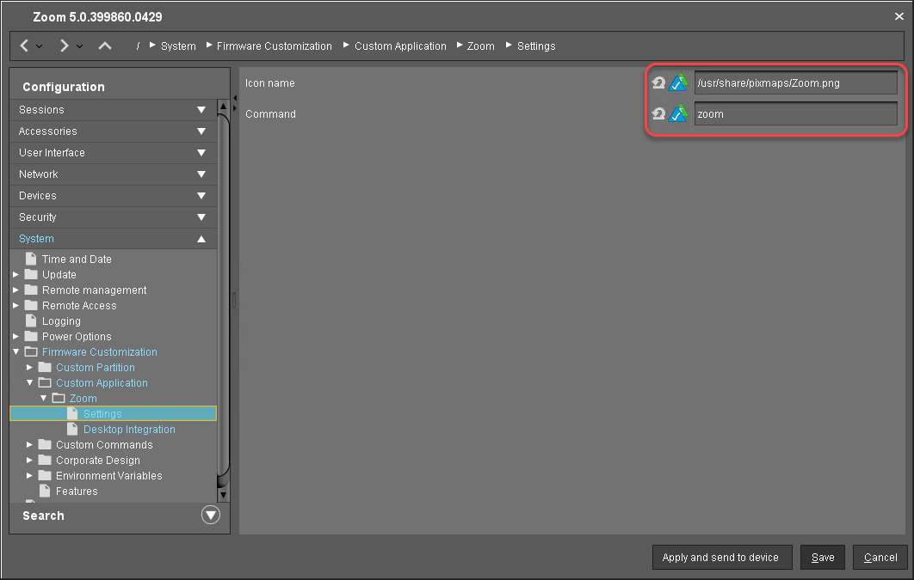Click Firmware Customization in the breadcrumb
The height and width of the screenshot is (580, 914).
(274, 46)
